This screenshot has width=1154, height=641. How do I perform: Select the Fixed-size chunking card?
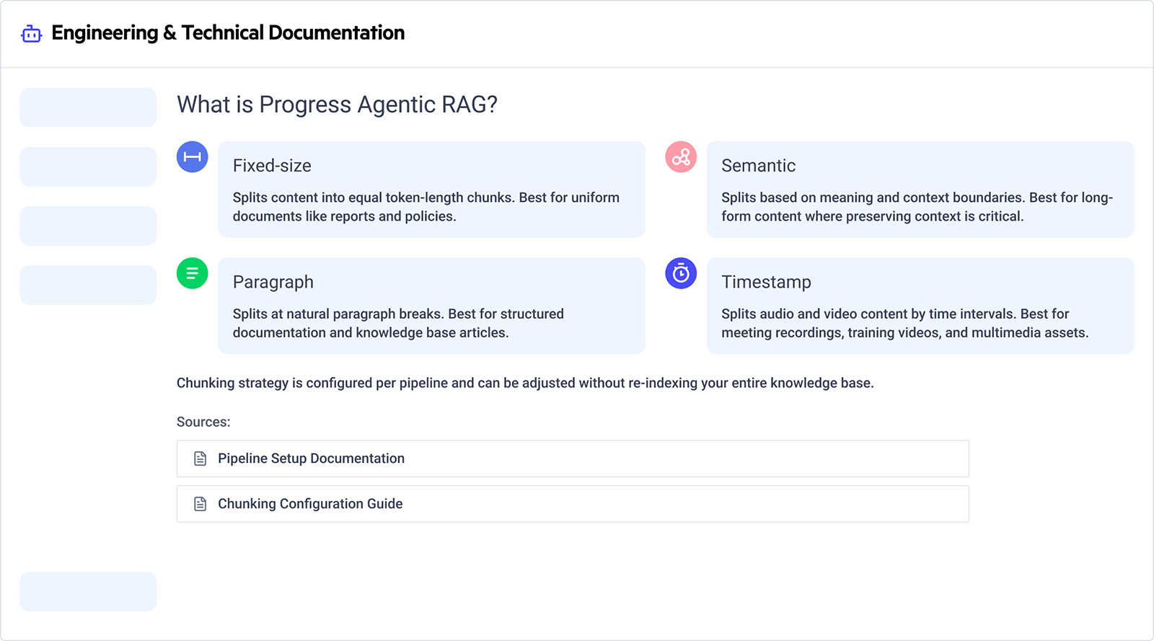coord(431,190)
